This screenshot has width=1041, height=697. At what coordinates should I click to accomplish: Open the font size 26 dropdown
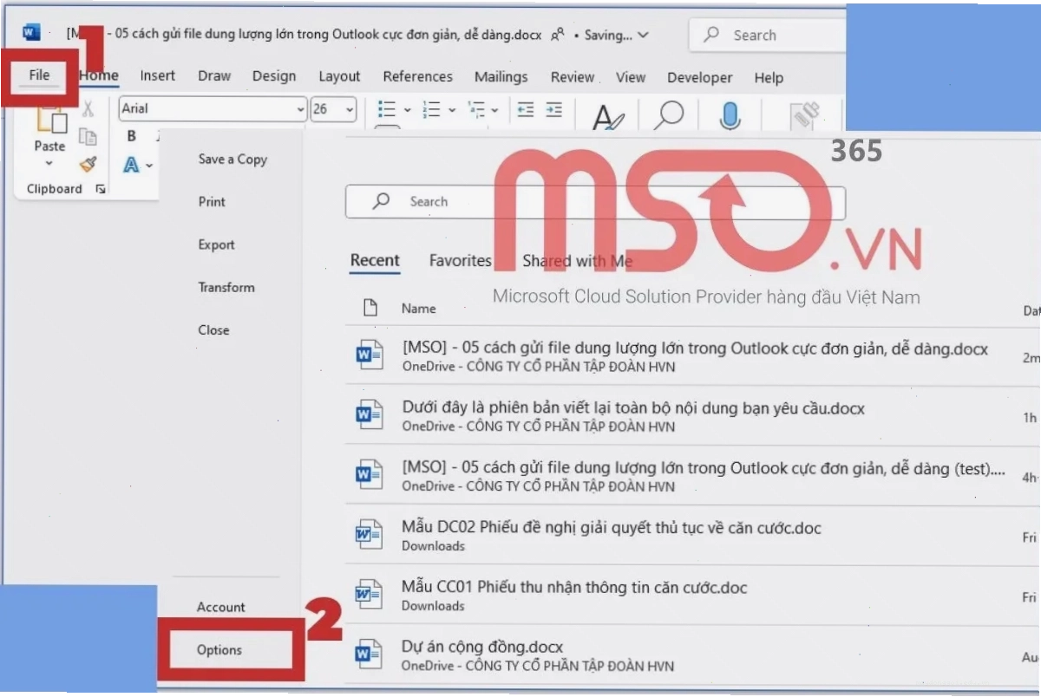[350, 109]
